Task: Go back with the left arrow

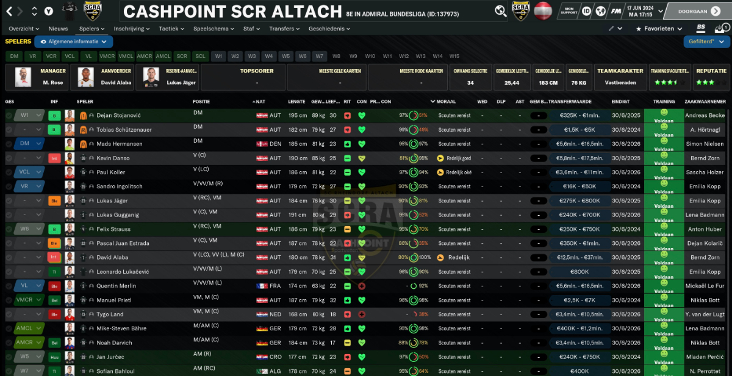Action: coord(8,11)
